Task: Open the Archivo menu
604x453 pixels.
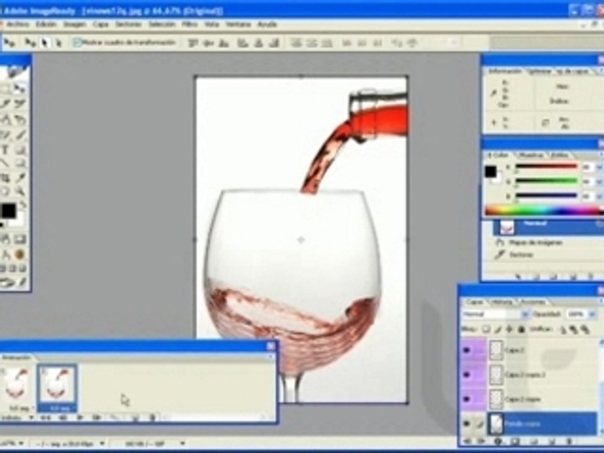Action: click(x=18, y=25)
